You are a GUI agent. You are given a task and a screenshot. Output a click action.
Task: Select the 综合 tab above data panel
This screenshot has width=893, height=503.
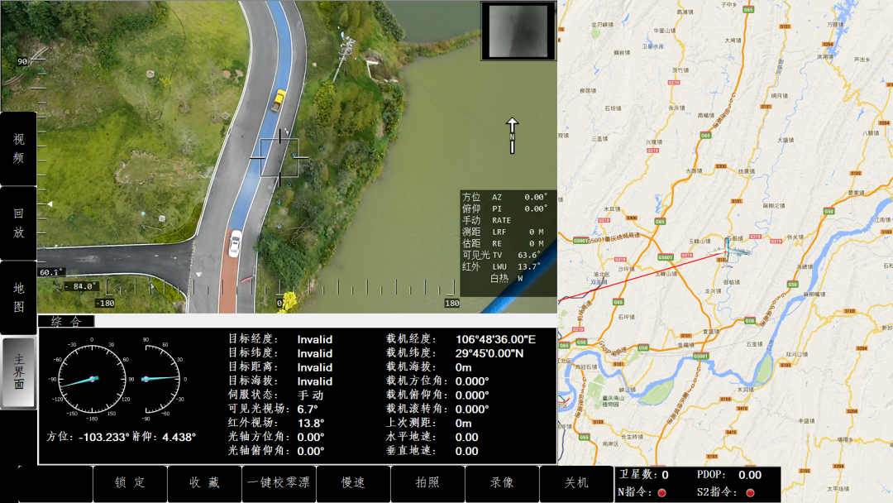(66, 321)
